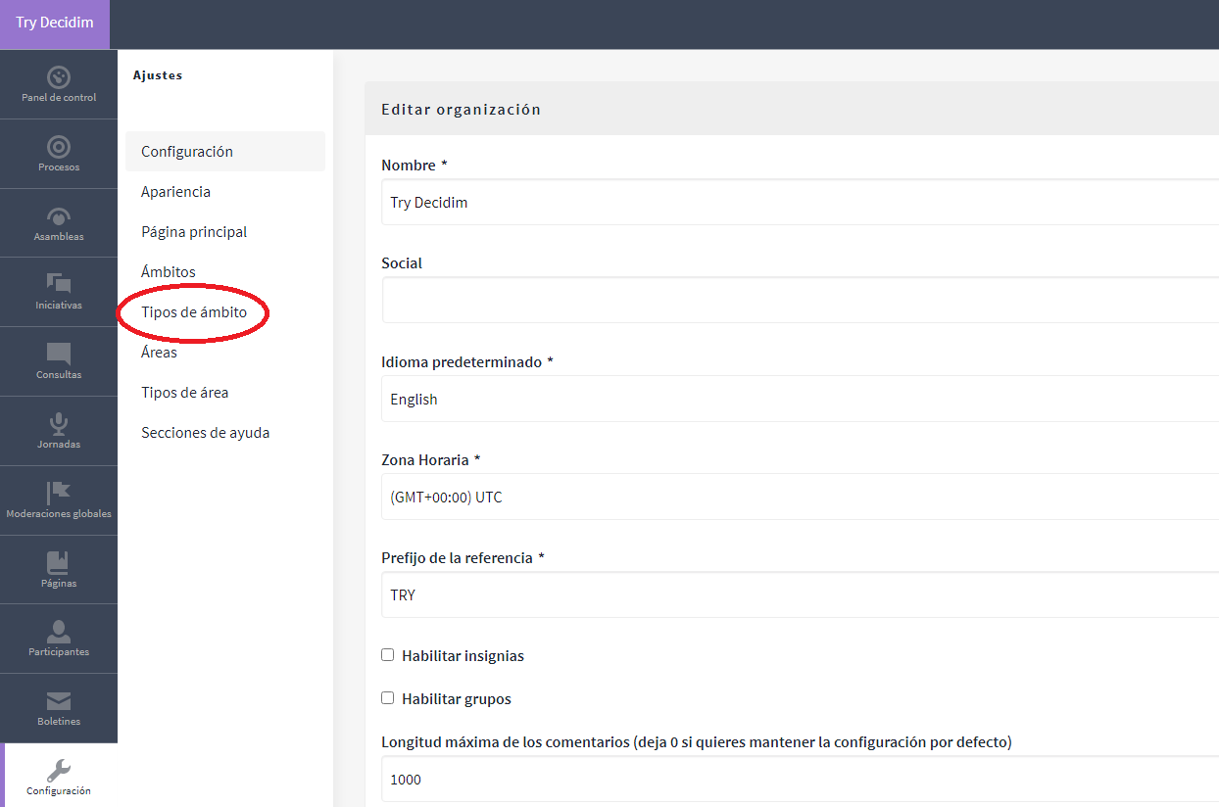
Task: Open the Asambleas sidebar icon
Action: (59, 216)
